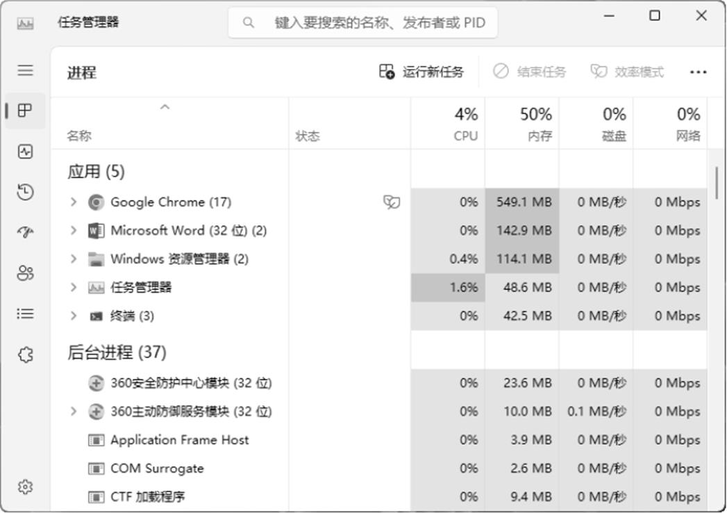Open the Performance page in sidebar
This screenshot has height=513, width=727.
coord(26,152)
